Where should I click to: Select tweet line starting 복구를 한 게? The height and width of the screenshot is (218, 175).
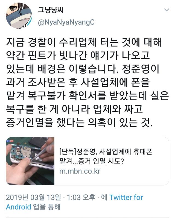[x=74, y=109]
